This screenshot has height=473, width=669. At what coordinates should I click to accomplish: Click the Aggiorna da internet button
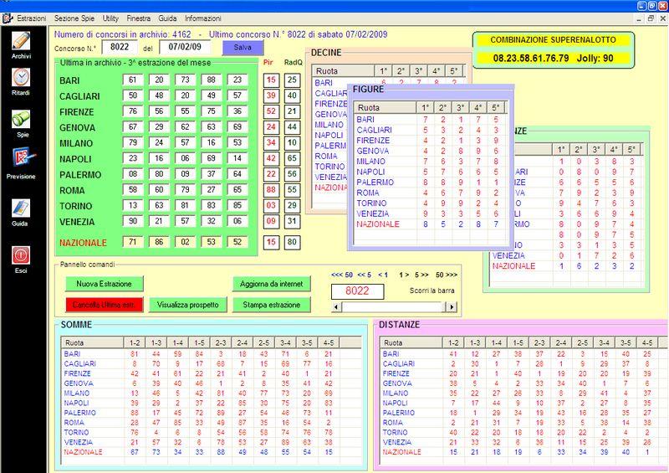click(271, 284)
